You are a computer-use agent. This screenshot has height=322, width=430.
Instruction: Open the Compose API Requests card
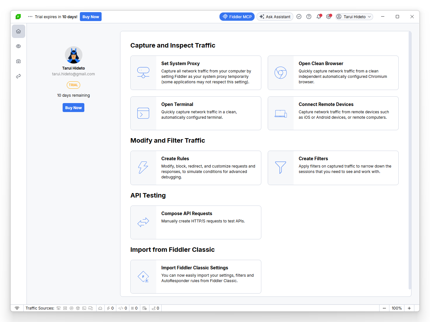[x=196, y=222]
